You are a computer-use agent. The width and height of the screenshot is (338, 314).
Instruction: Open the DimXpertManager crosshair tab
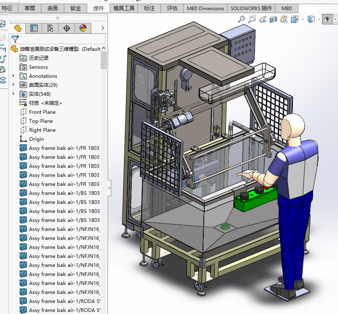coord(67,28)
